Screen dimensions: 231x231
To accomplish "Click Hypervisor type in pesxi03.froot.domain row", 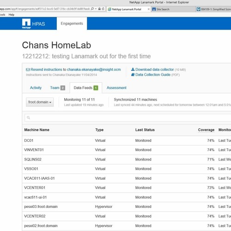I will coord(103,207).
